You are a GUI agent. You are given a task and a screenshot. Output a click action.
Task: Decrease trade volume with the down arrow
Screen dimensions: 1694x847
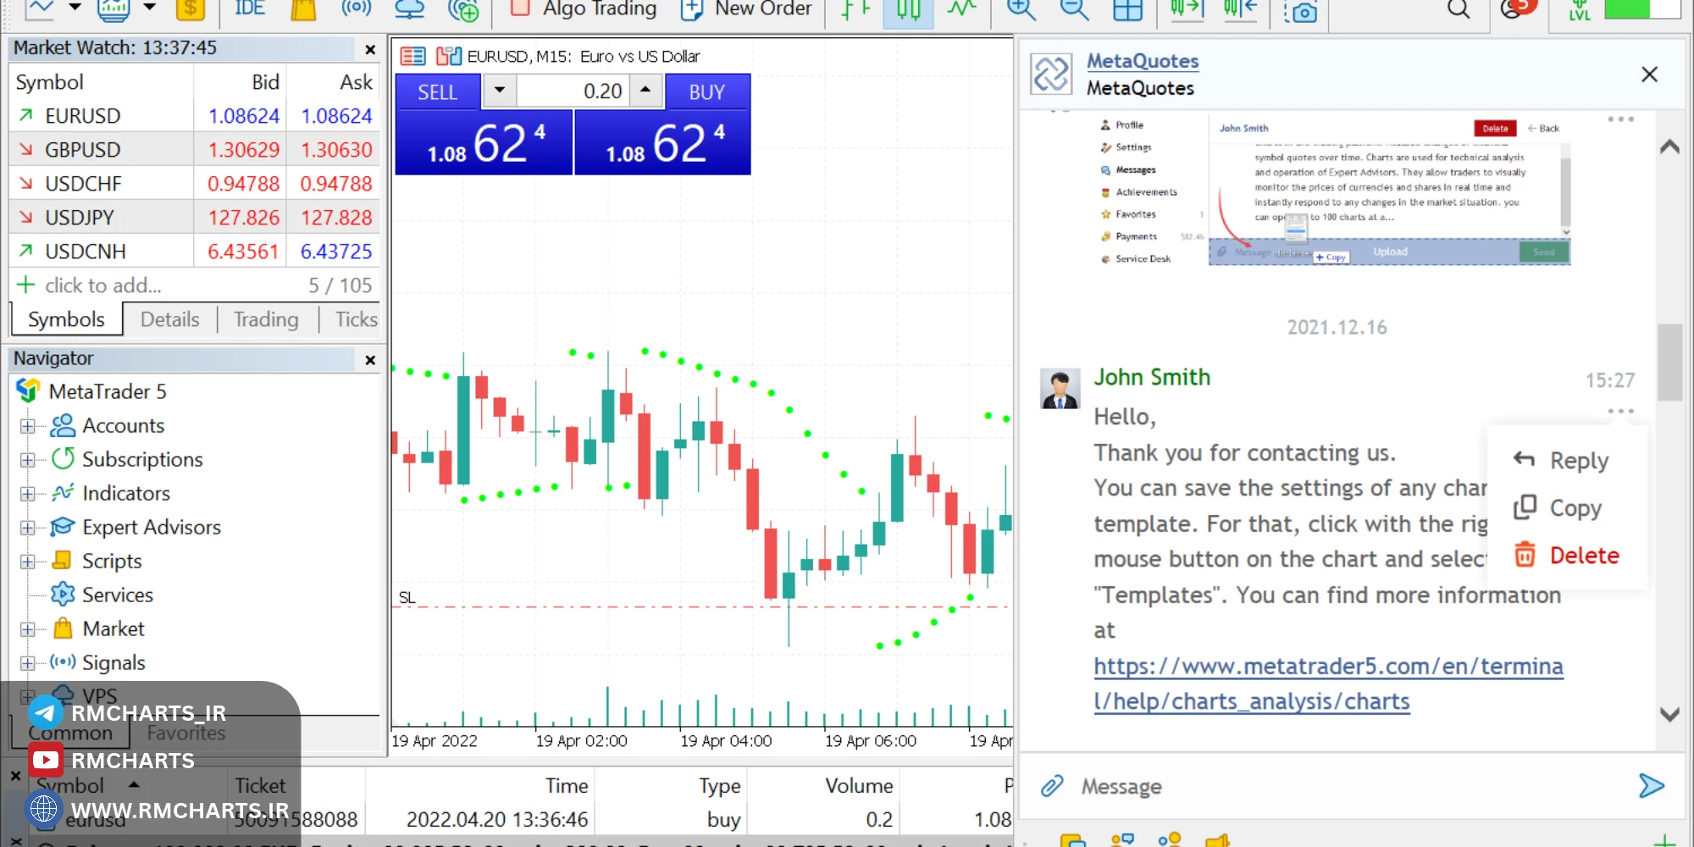500,90
